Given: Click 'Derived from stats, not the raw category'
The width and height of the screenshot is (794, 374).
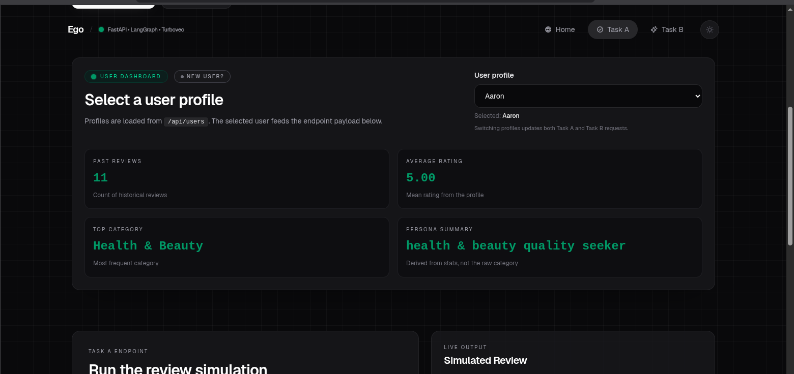Looking at the screenshot, I should click(x=462, y=263).
